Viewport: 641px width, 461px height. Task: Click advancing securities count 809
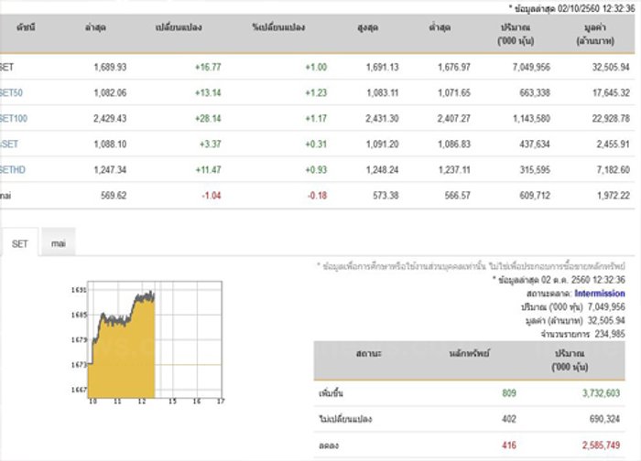coord(509,392)
